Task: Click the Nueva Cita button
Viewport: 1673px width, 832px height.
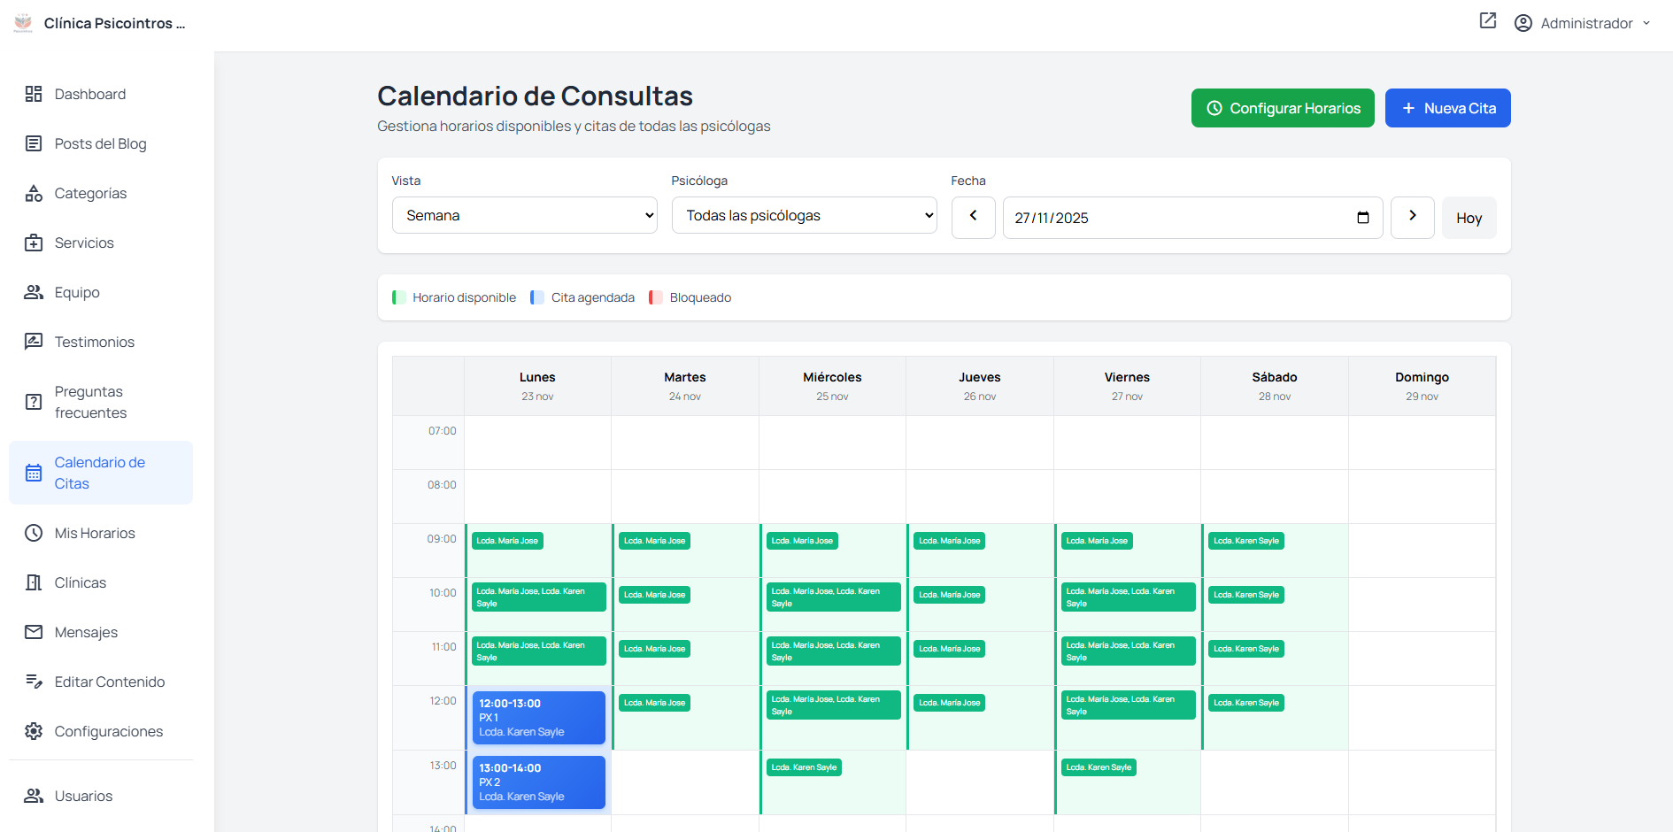Action: click(x=1448, y=108)
